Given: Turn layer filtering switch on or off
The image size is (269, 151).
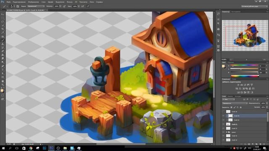Looking at the screenshot, I should coord(267,99).
